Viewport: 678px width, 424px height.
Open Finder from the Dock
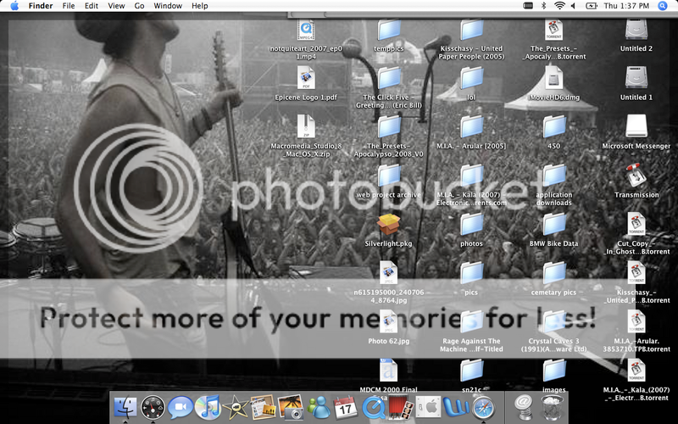125,407
